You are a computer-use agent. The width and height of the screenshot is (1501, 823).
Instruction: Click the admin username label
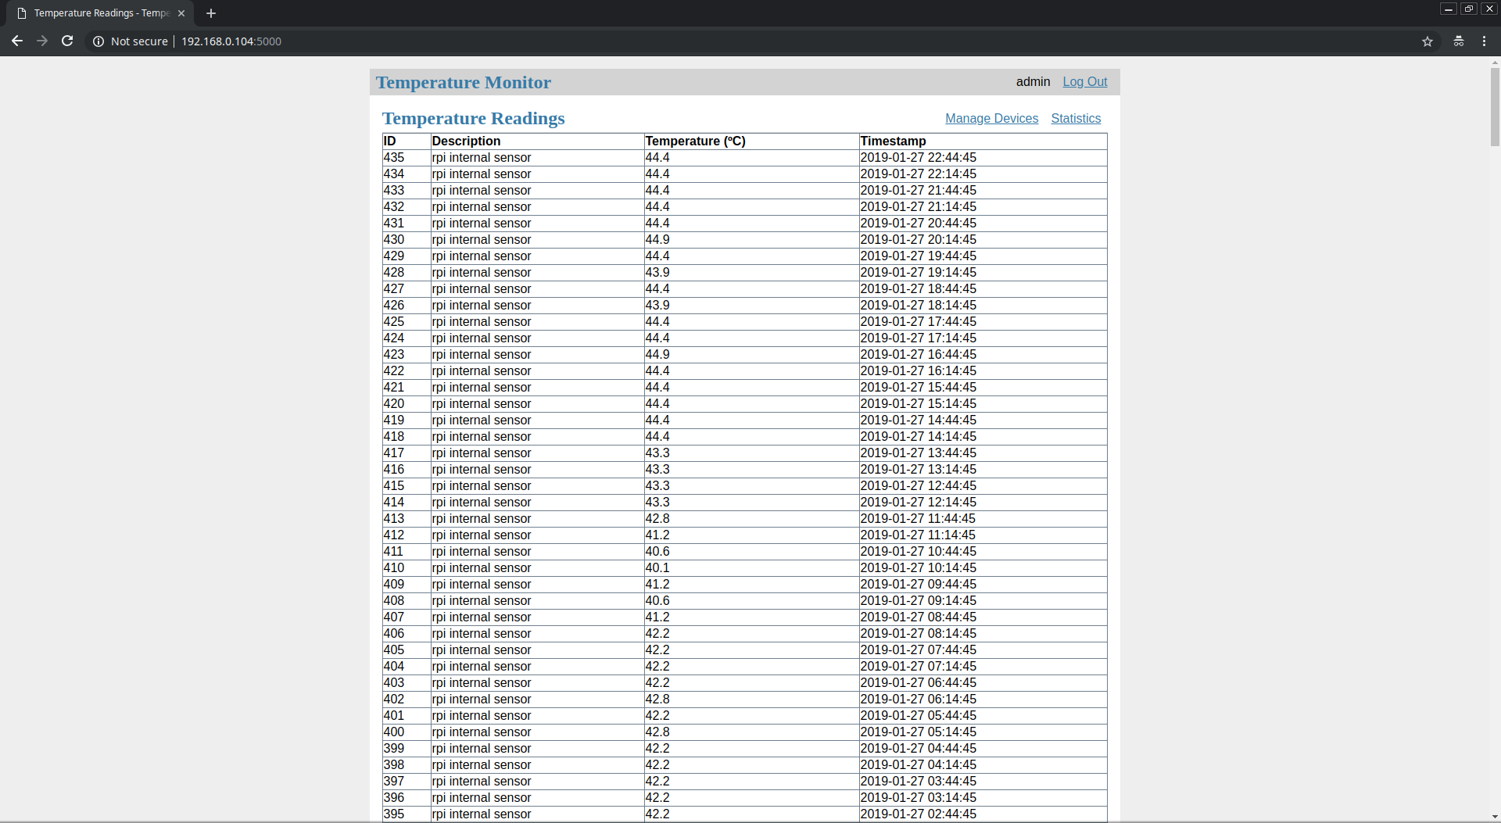[1033, 82]
